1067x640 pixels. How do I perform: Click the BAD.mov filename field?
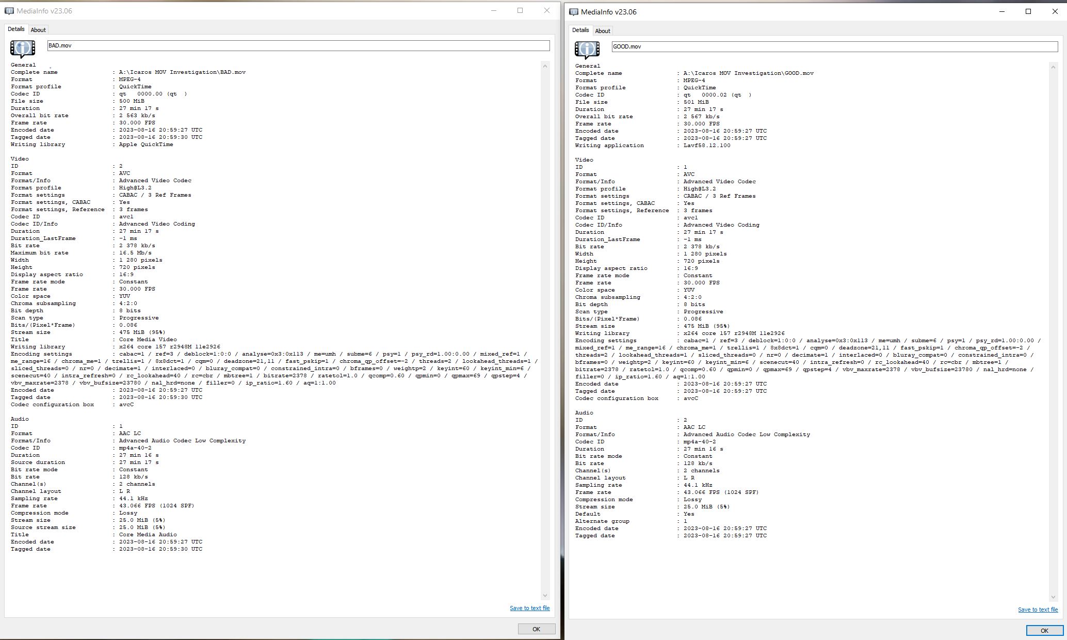coord(298,45)
